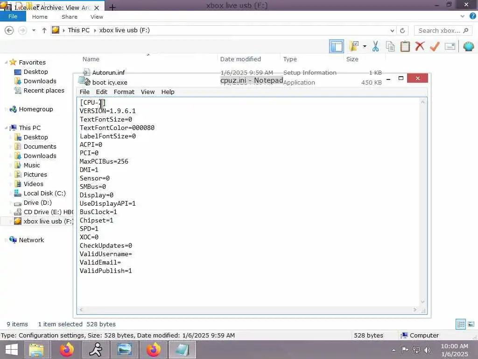The image size is (478, 359).
Task: Paste using the clipboard icon
Action: coord(405,46)
